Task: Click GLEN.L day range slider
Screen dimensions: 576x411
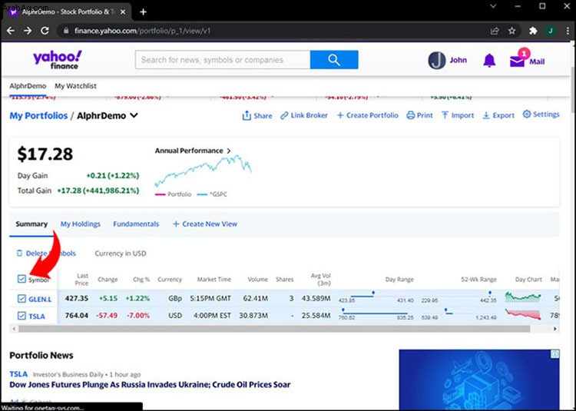Action: point(376,297)
